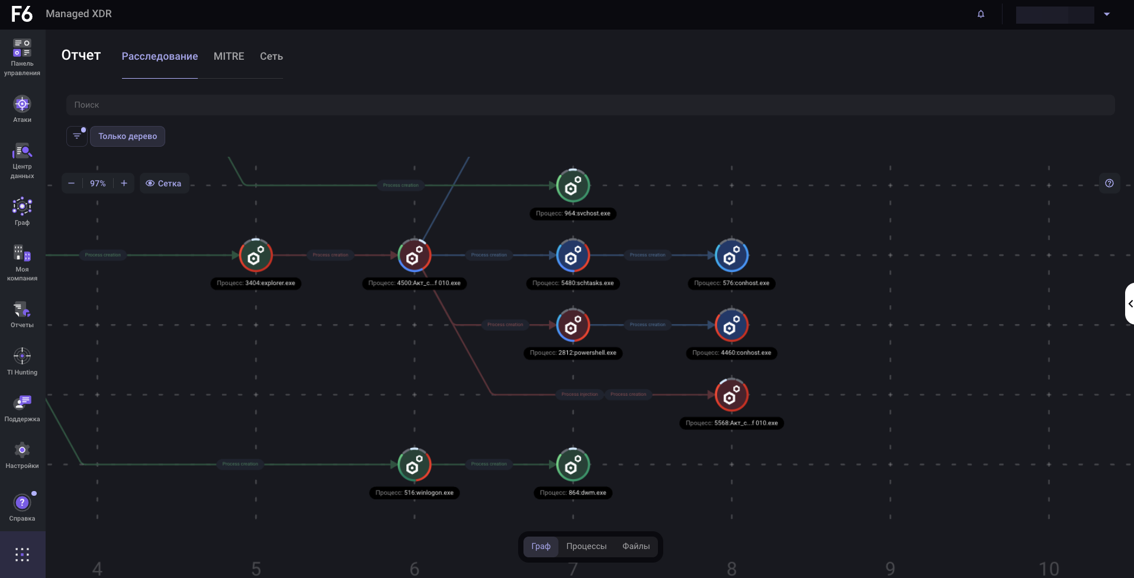Go to TI Hunting section
1134x578 pixels.
click(22, 361)
